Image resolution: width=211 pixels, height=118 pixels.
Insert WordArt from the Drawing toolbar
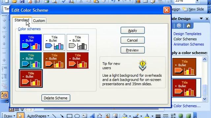[92, 116]
